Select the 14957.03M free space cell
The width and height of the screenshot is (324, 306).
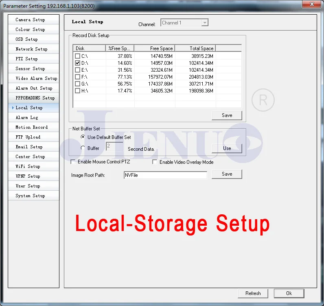(161, 63)
